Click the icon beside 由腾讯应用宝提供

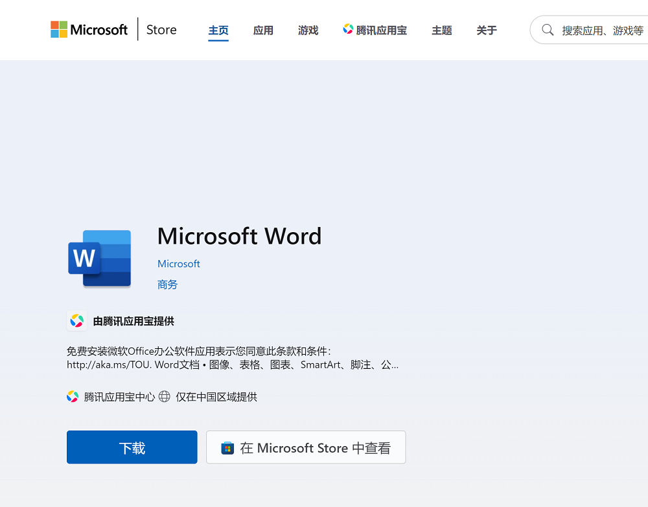click(x=77, y=321)
